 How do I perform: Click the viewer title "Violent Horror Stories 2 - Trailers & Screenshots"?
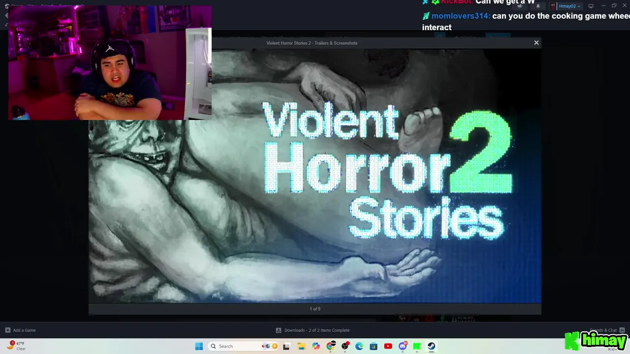click(312, 43)
